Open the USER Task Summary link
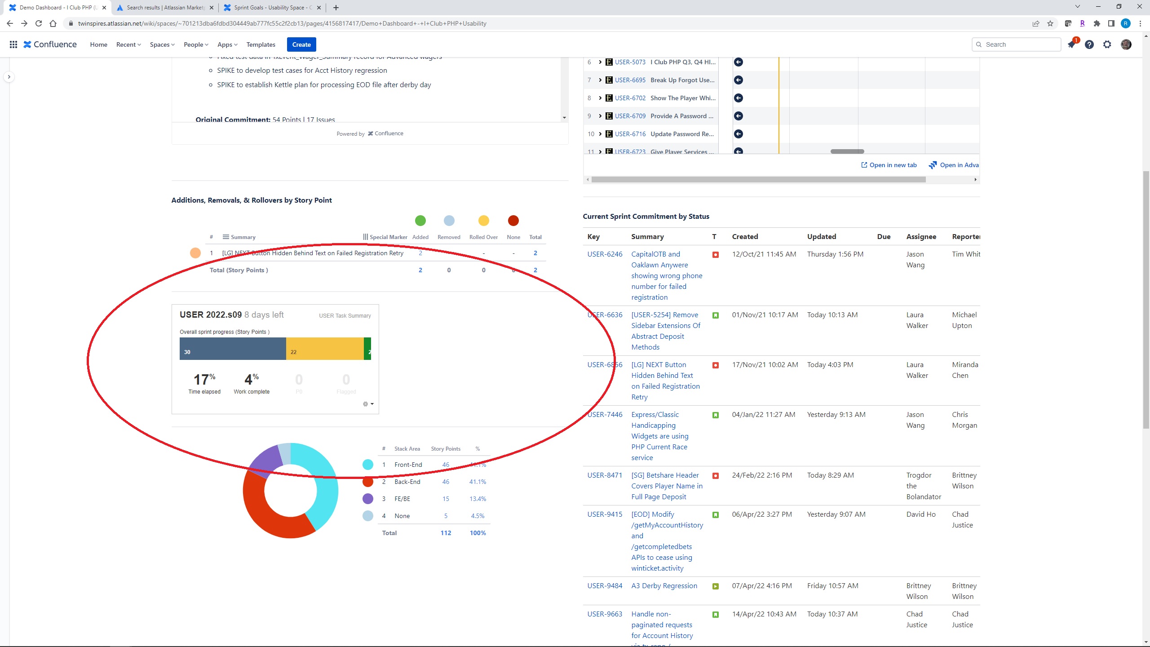The image size is (1150, 647). [345, 316]
